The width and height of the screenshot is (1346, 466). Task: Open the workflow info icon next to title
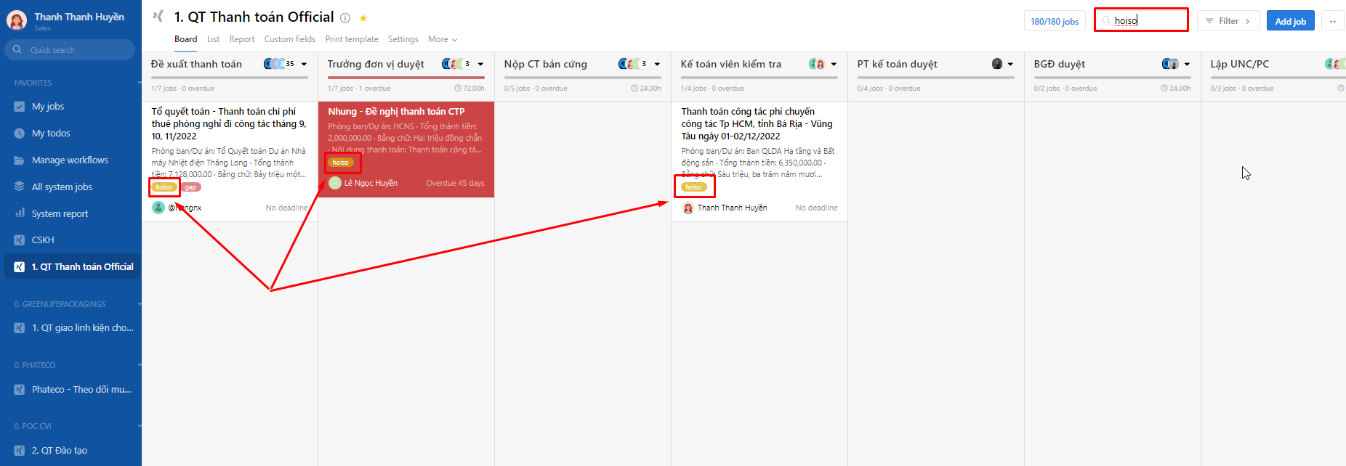pos(345,18)
